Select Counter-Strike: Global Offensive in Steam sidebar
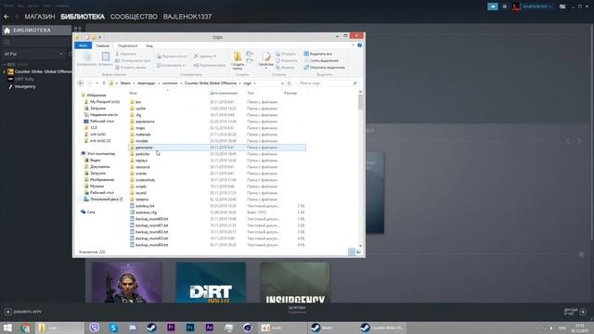The width and height of the screenshot is (594, 334). [x=40, y=71]
